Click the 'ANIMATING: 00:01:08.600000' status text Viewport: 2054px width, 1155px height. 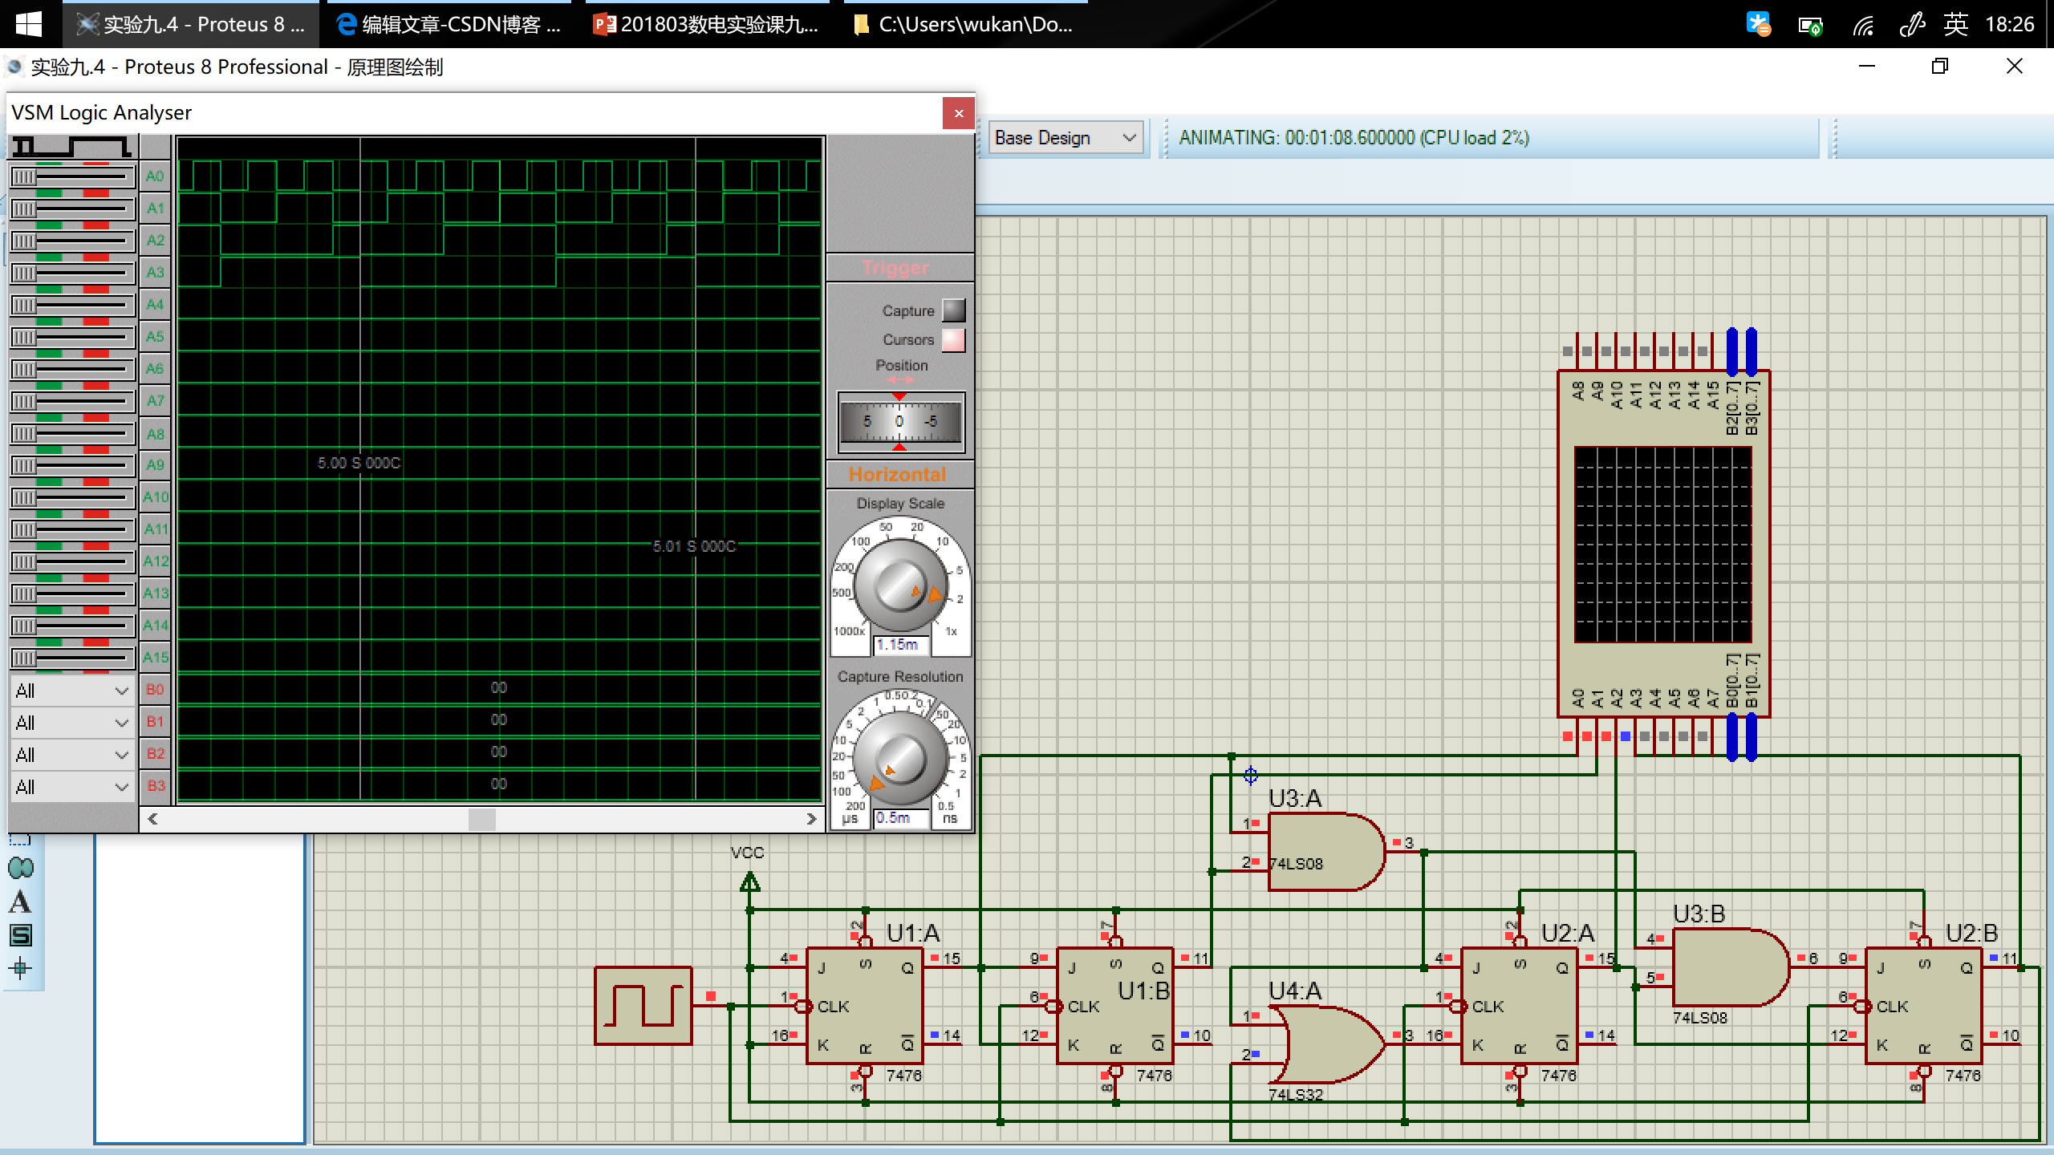pos(1354,138)
